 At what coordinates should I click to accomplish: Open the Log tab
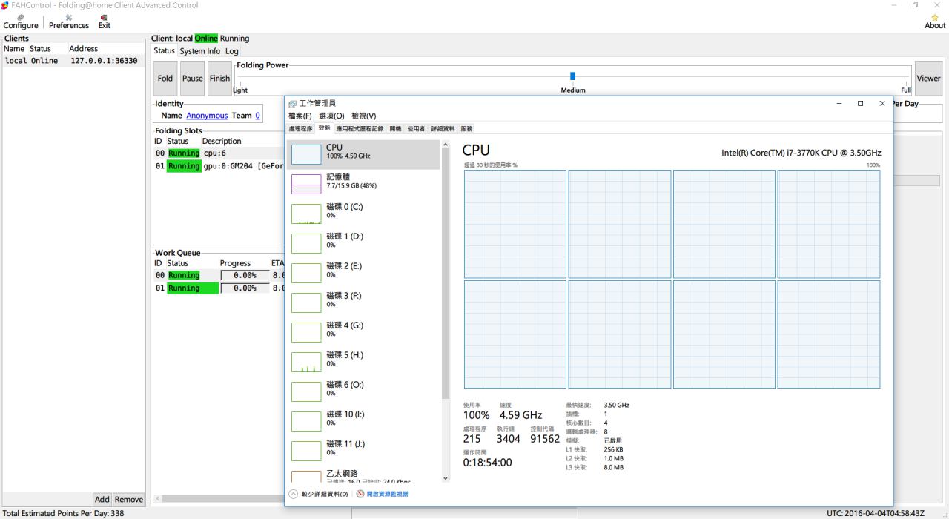pyautogui.click(x=232, y=51)
